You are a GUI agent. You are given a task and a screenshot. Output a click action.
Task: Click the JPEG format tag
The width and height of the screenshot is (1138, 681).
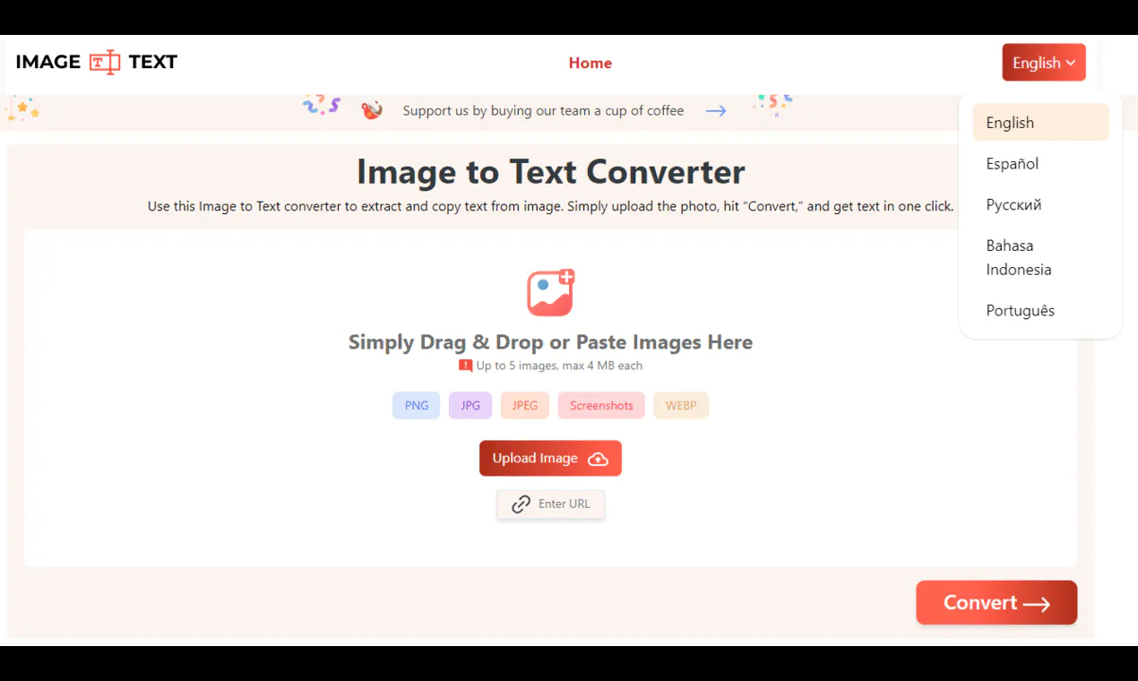click(525, 406)
